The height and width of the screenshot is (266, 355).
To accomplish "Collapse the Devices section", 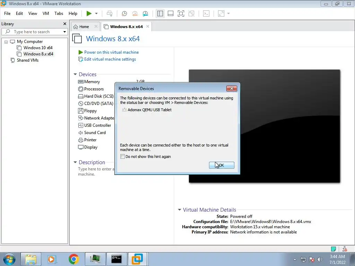I will coord(75,74).
